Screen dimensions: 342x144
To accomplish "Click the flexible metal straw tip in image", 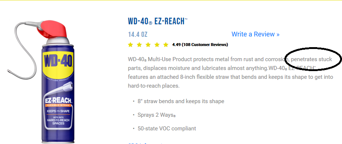I will [9, 71].
